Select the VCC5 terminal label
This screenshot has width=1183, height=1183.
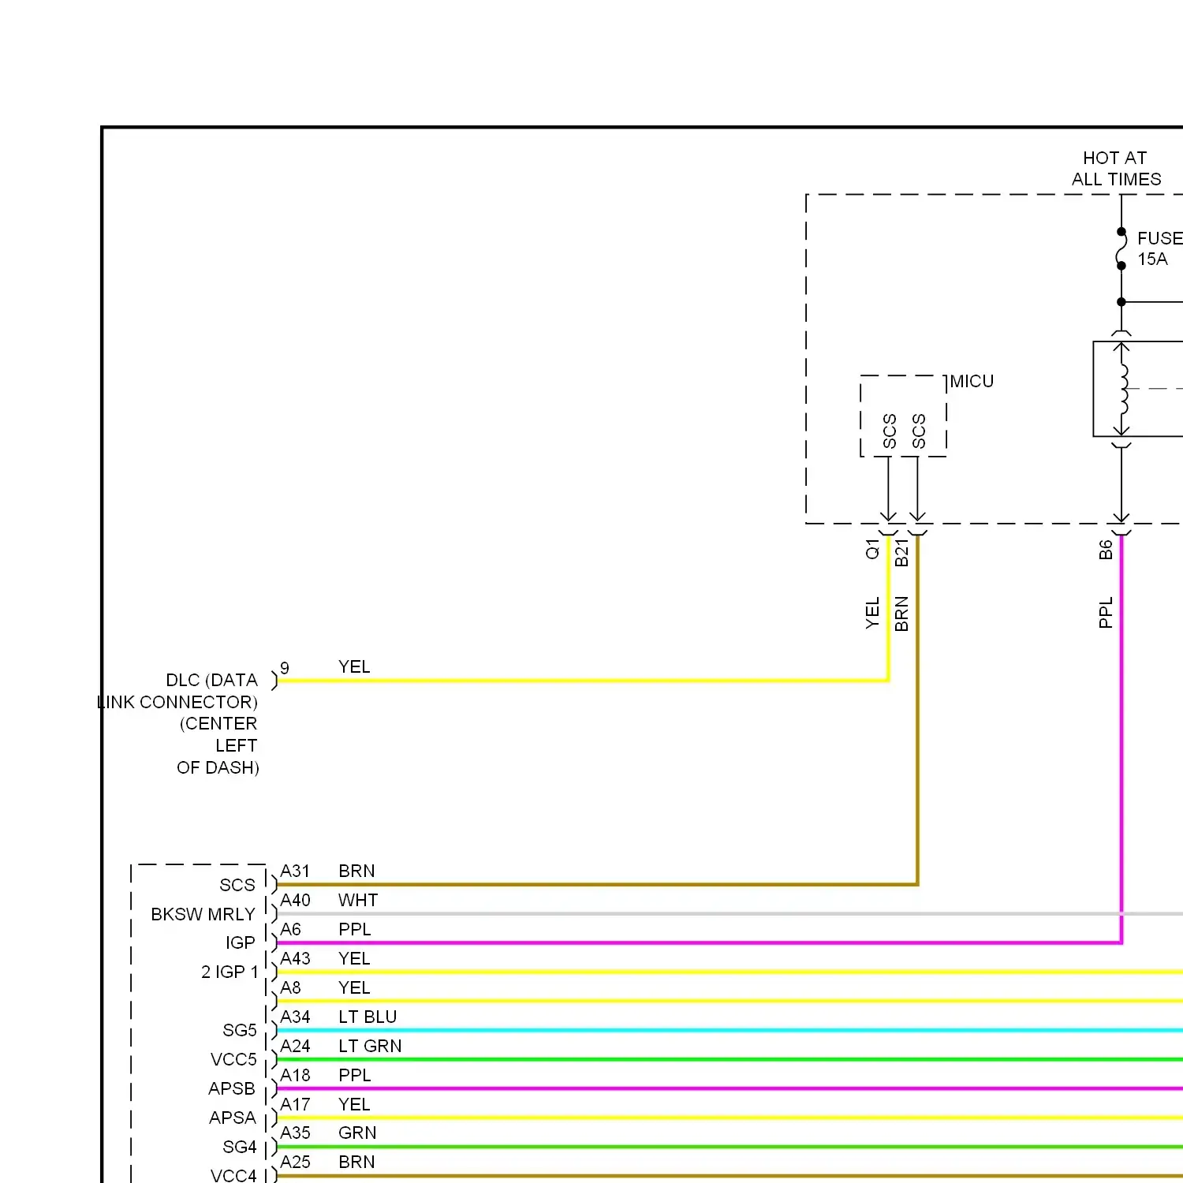(233, 1059)
